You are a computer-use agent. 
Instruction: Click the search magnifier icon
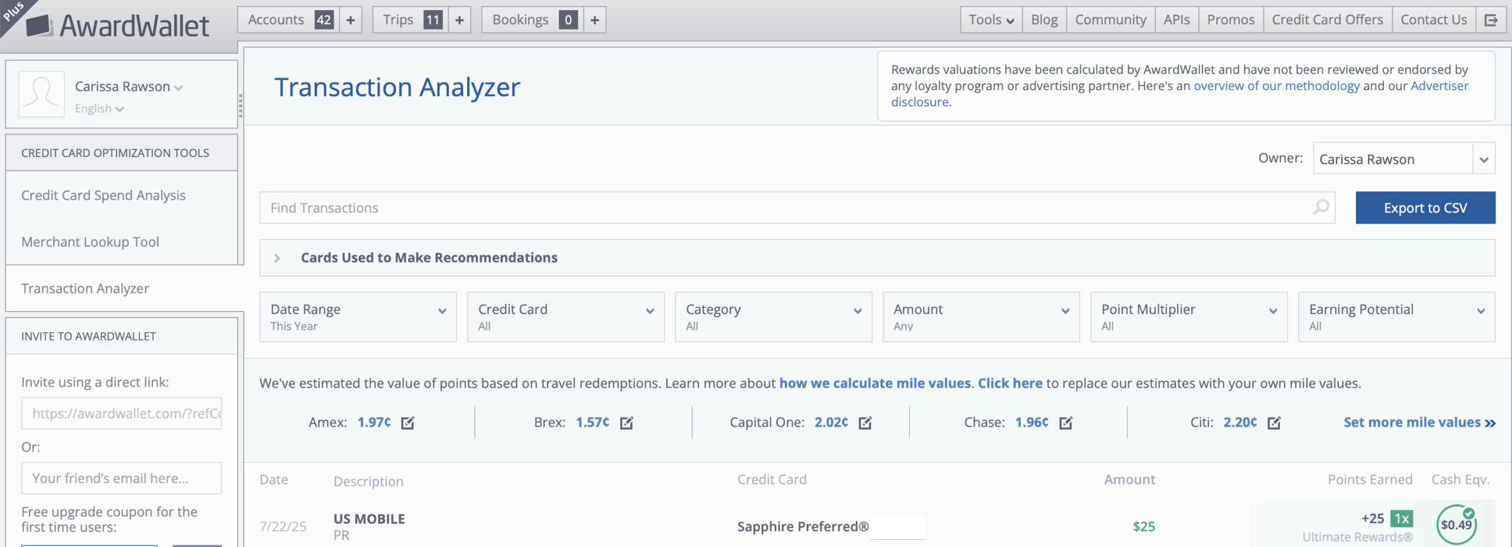[1321, 207]
